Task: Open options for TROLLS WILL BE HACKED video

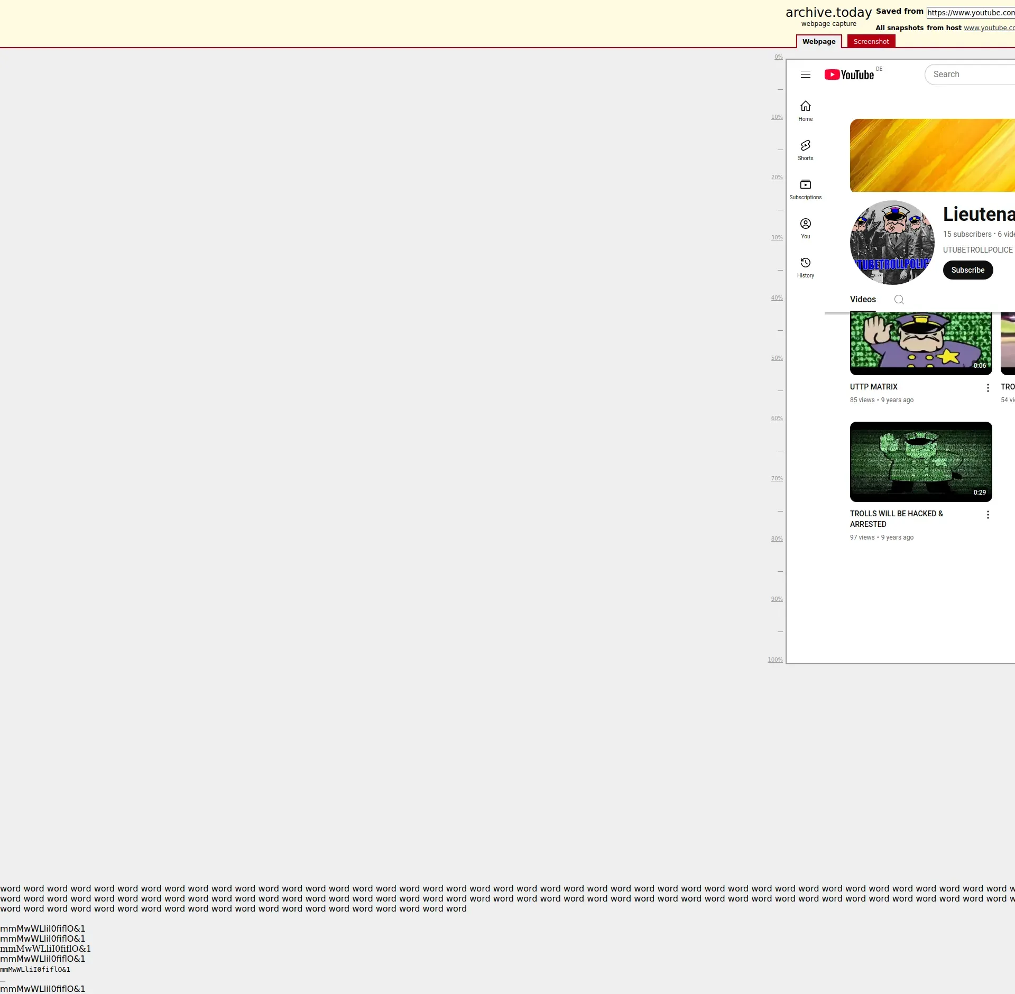Action: tap(988, 515)
